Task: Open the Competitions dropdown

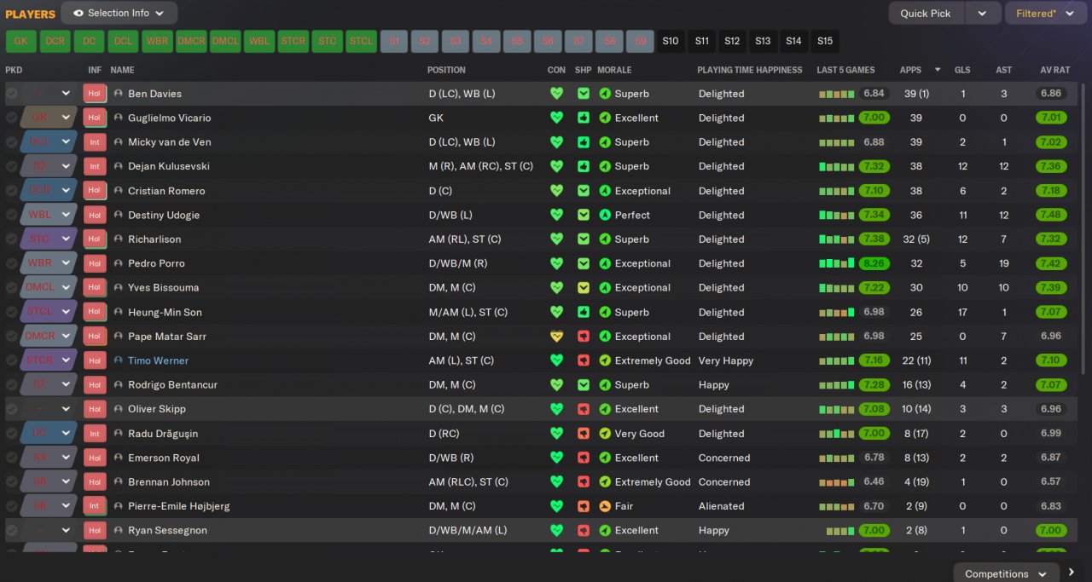Action: tap(1007, 573)
